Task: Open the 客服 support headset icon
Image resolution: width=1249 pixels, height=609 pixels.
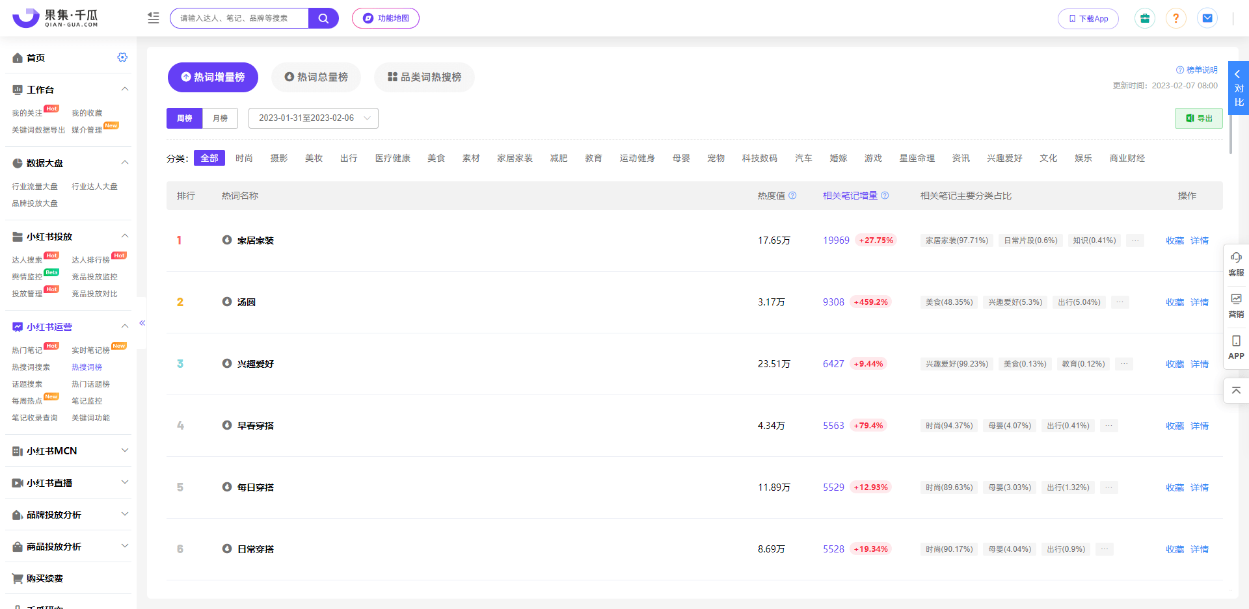Action: coord(1236,264)
